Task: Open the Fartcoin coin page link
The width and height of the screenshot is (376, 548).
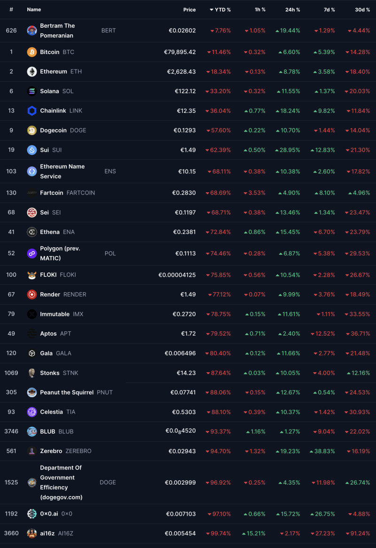Action: pos(52,193)
